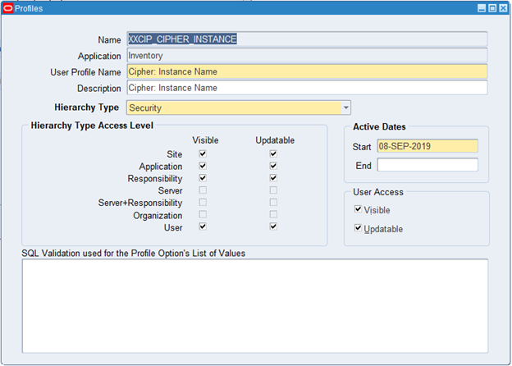Disable Responsibility Updatable checkbox
This screenshot has height=366, width=512.
[273, 178]
